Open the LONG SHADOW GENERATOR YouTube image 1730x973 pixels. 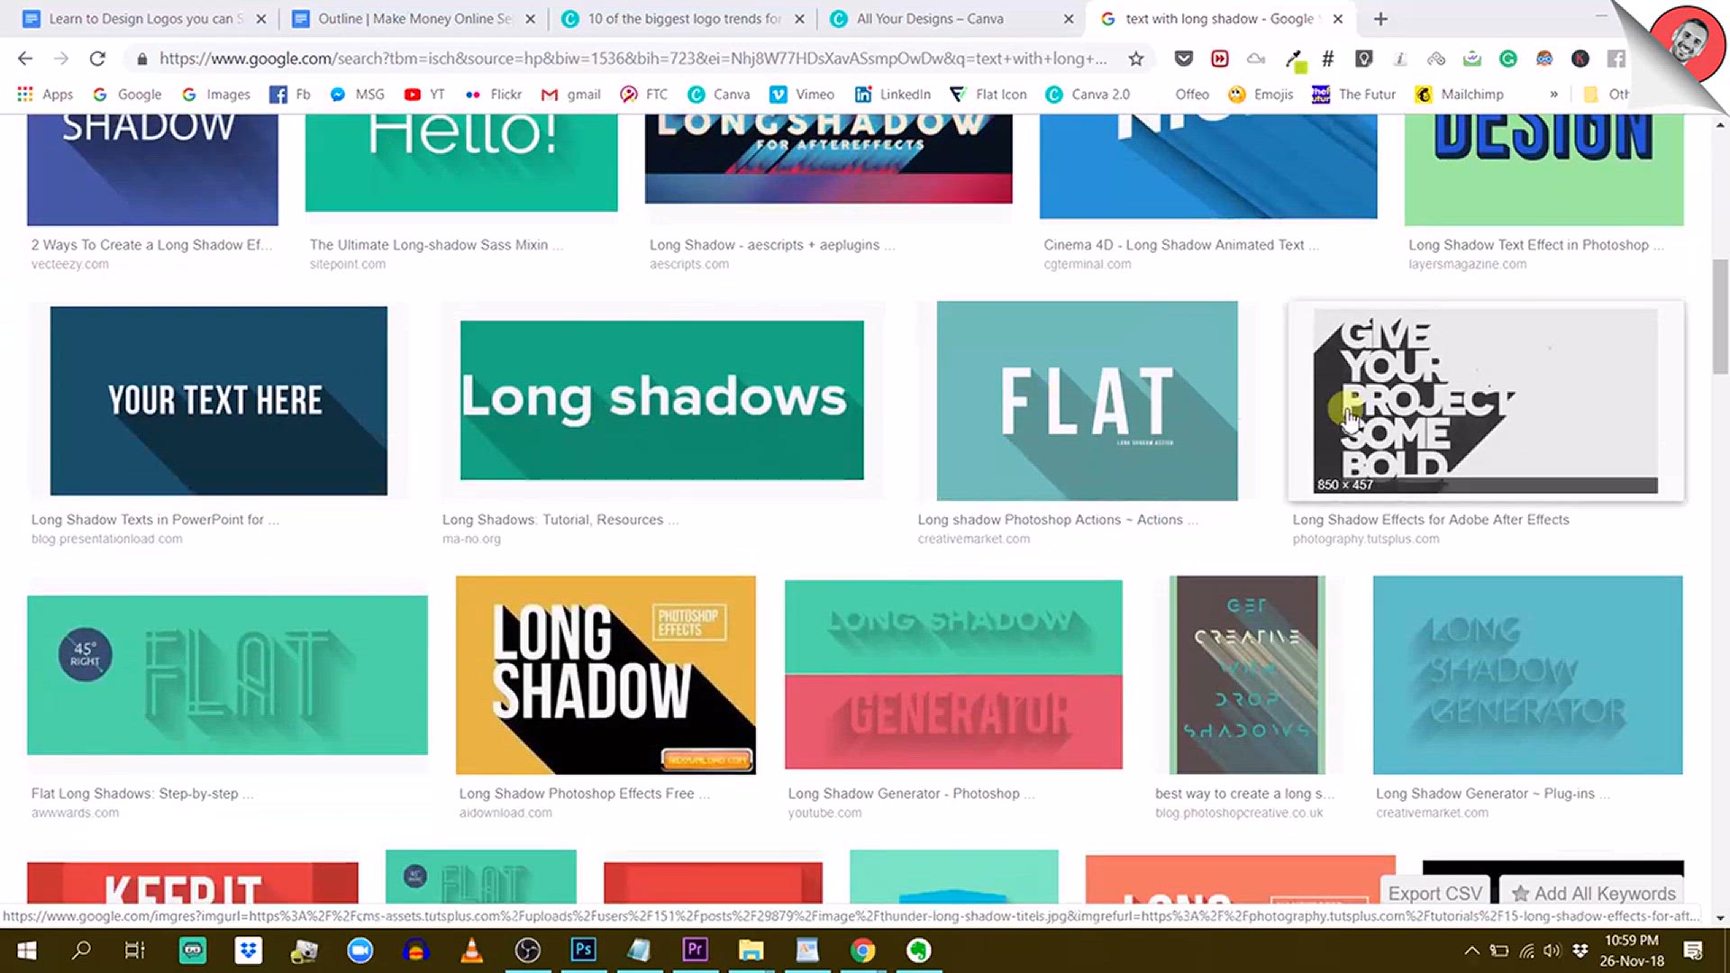pos(953,673)
